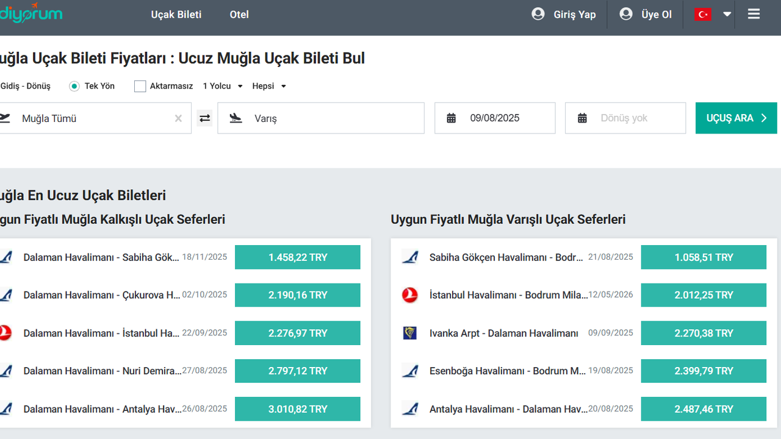Select Dalaman Havalimanı - Antalya flight text

pos(103,409)
